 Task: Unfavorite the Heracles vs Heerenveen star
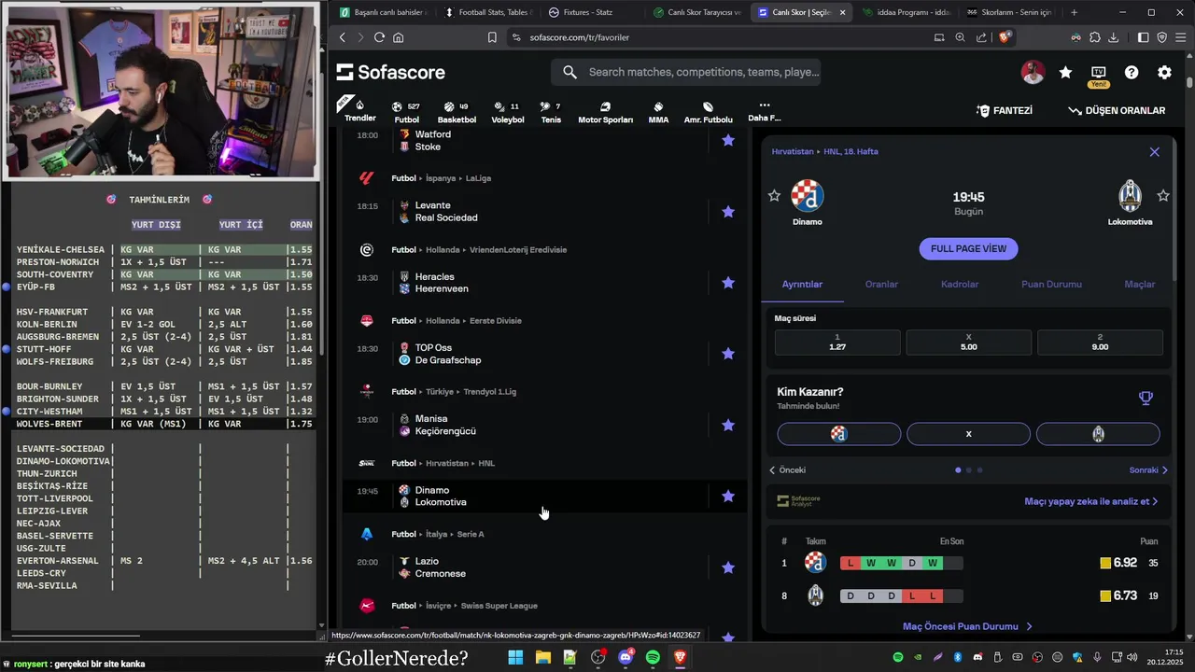click(x=728, y=283)
